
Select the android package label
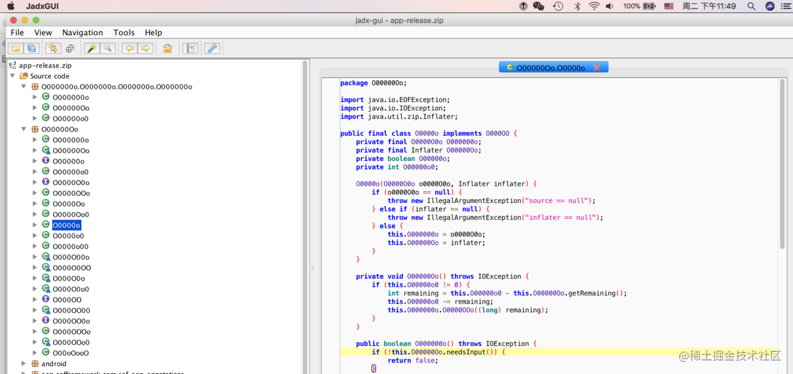54,364
